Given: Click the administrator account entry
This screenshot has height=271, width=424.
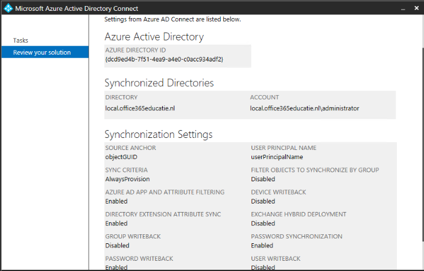Looking at the screenshot, I should pyautogui.click(x=305, y=108).
